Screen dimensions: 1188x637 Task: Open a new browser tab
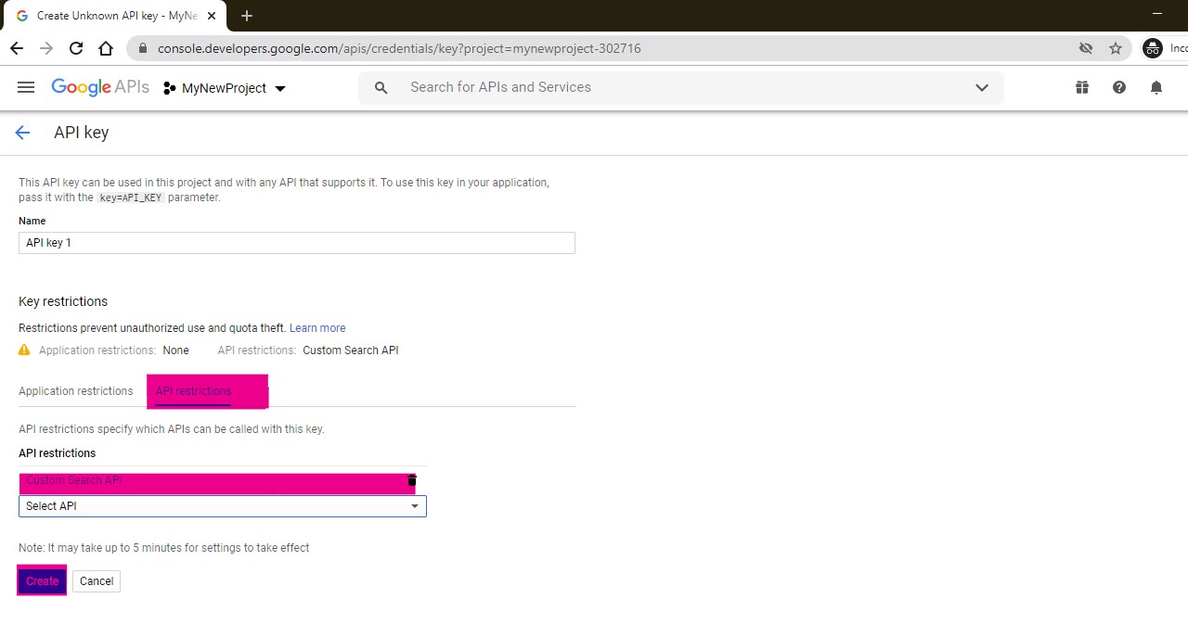(246, 16)
